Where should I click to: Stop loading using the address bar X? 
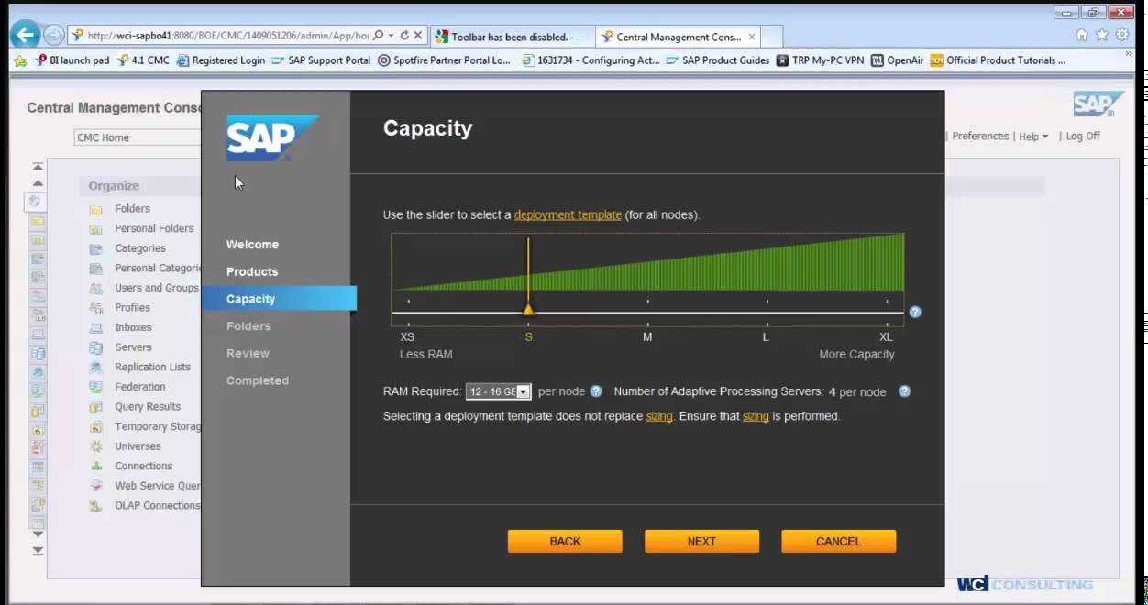(x=418, y=36)
